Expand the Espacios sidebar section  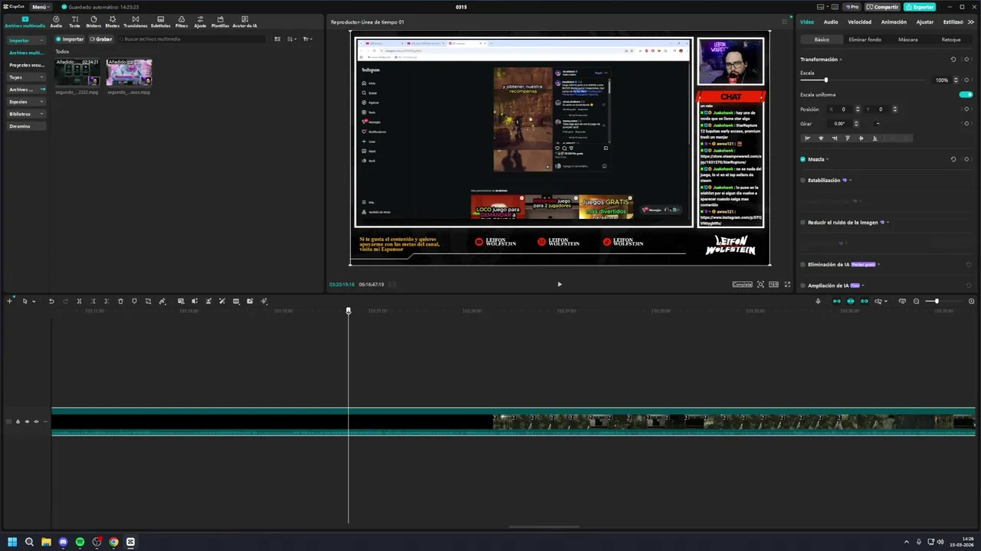tap(41, 102)
